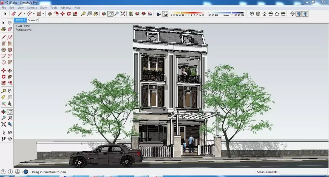Switch to the Scene 2 tab
This screenshot has width=329, height=177.
pyautogui.click(x=33, y=20)
